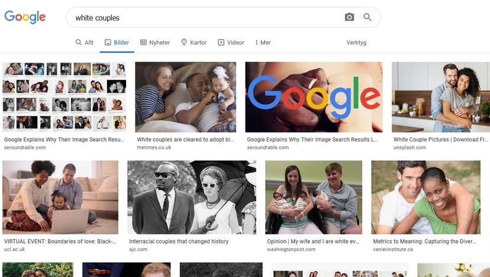Image resolution: width=490 pixels, height=277 pixels.
Task: Click the newspaper icon next to Nyheter
Action: tap(143, 42)
